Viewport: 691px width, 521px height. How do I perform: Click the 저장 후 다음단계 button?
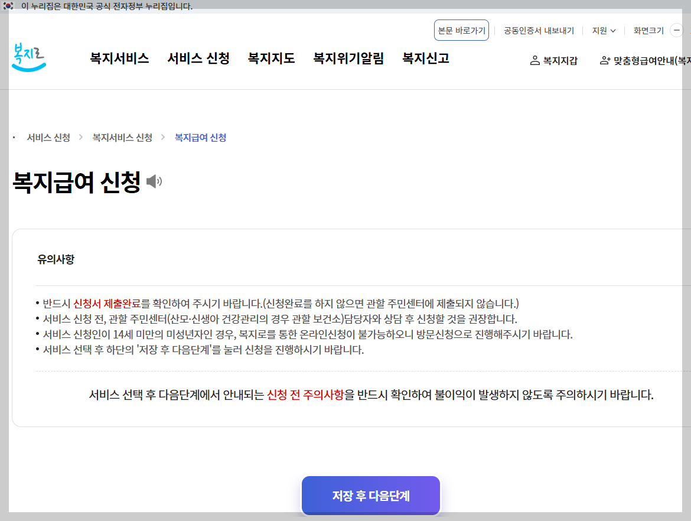coord(370,496)
